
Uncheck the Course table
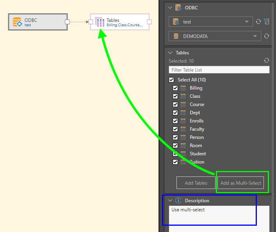[175, 104]
